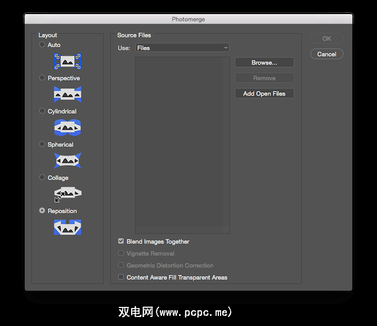Click the Auto layout preview icon
Image resolution: width=377 pixels, height=326 pixels.
68,61
